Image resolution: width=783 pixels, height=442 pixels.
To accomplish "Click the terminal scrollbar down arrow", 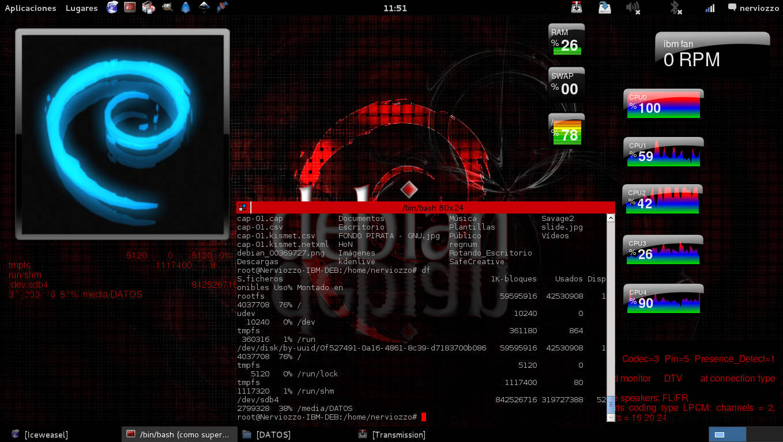I will click(610, 418).
